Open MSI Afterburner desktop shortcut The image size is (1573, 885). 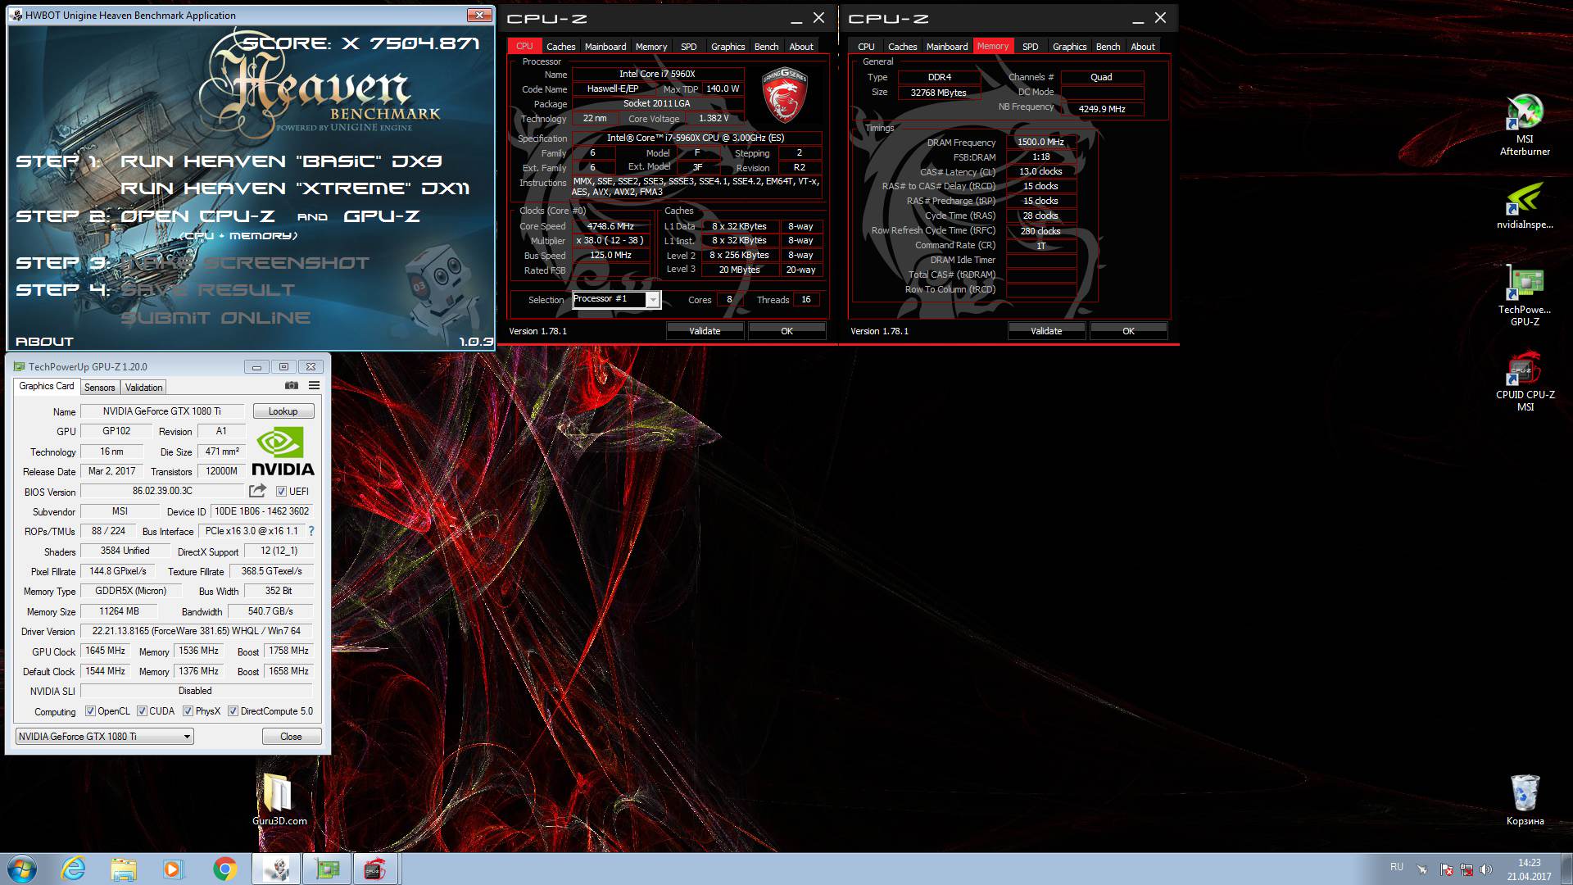point(1524,125)
